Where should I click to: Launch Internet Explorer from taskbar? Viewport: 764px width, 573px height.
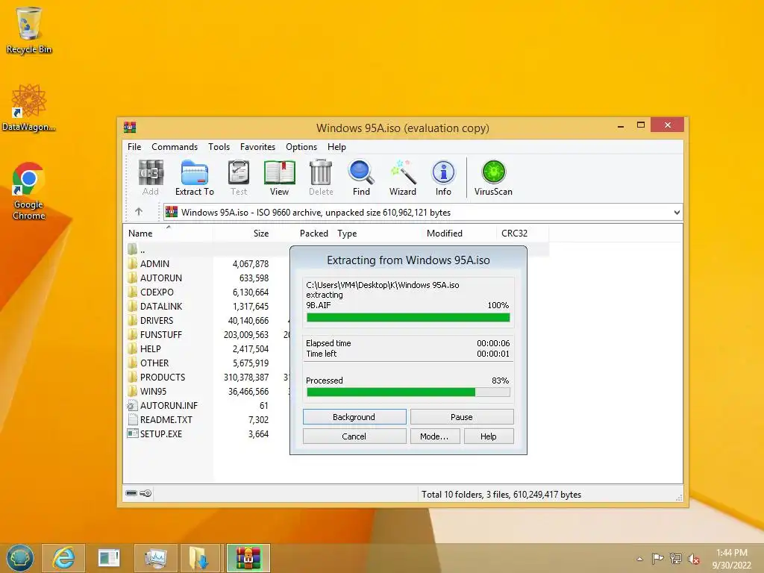click(64, 558)
